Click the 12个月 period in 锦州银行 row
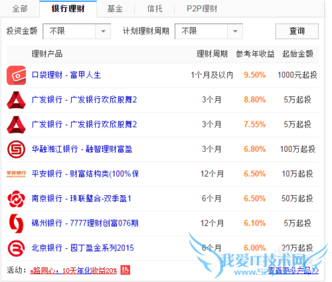Viewport: 332px width, 282px height. point(212,223)
